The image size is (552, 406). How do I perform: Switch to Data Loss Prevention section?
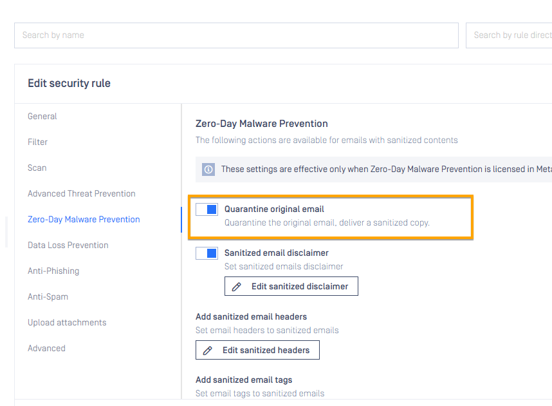68,245
